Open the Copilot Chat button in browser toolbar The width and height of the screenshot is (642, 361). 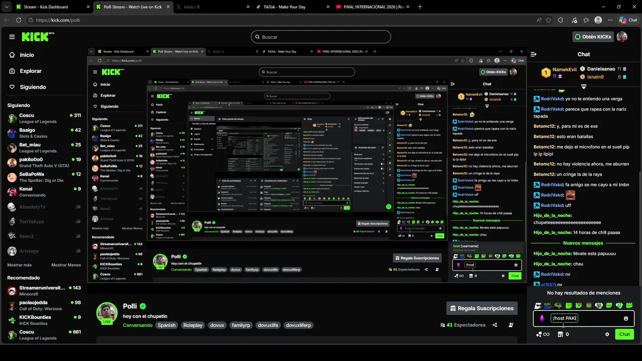pos(628,20)
